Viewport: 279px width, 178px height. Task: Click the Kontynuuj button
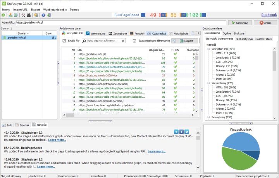click(240, 22)
